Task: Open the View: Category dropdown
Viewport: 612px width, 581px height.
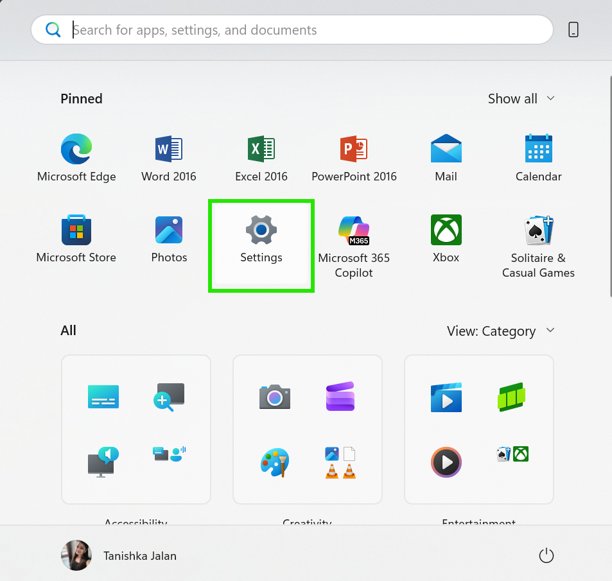Action: coord(501,331)
